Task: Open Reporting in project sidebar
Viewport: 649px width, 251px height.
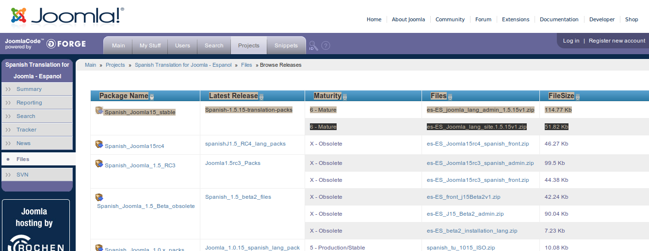Action: click(37, 103)
